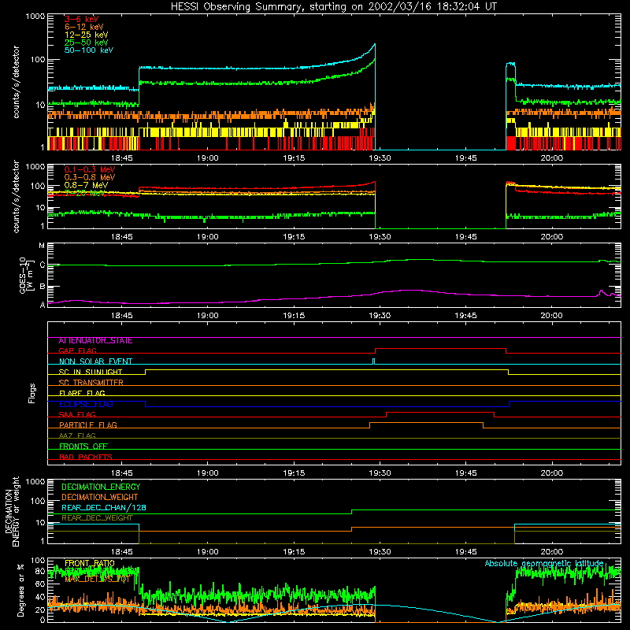The width and height of the screenshot is (630, 630).
Task: Select the '50-100 keV' legend label
Action: [89, 50]
